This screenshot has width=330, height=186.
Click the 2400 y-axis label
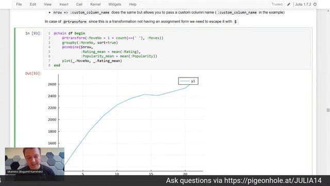pos(52,96)
